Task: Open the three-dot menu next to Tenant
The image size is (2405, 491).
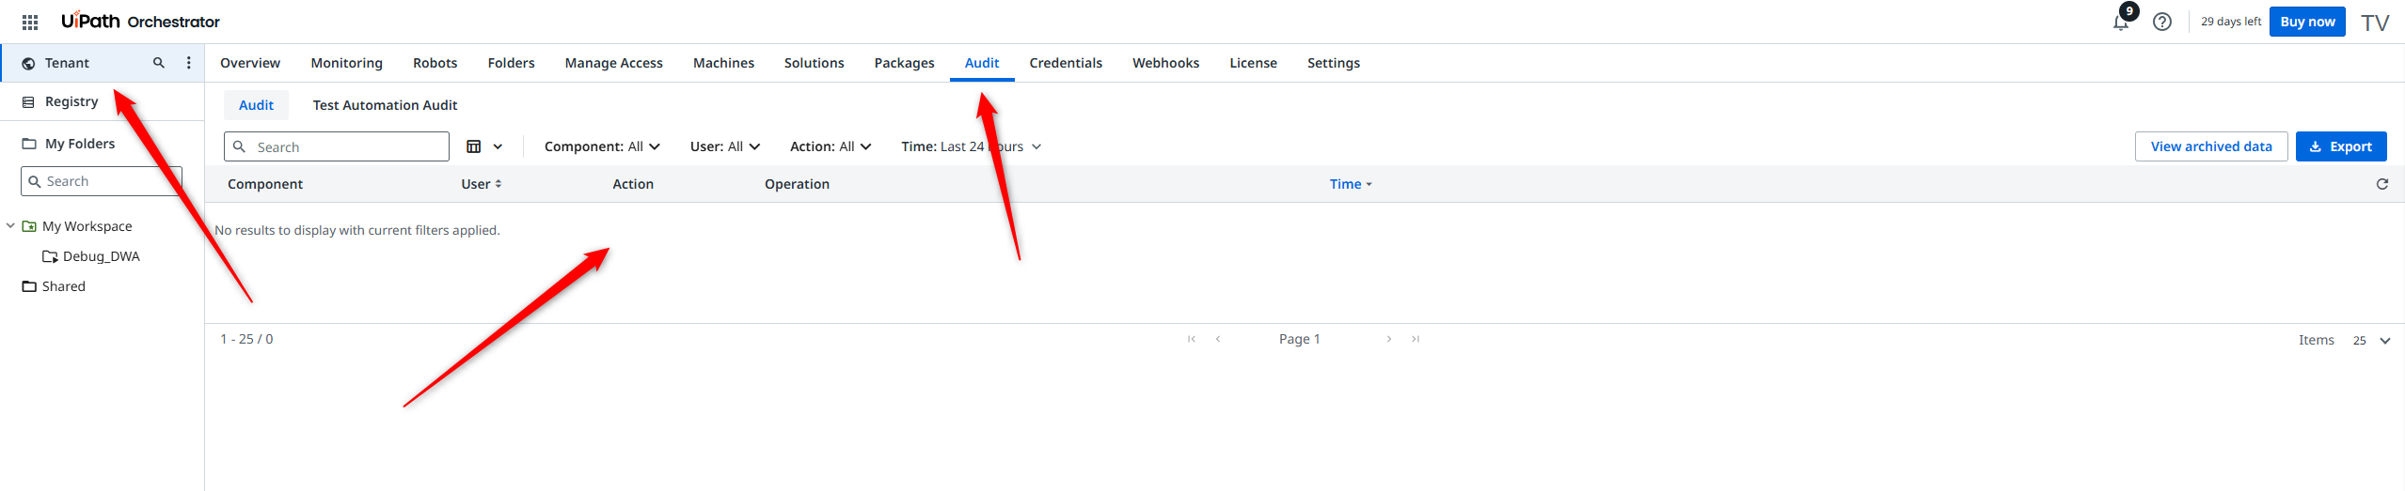Action: (189, 63)
